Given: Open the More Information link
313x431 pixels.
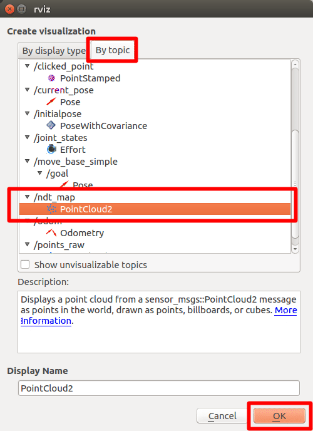Looking at the screenshot, I should click(x=159, y=315).
